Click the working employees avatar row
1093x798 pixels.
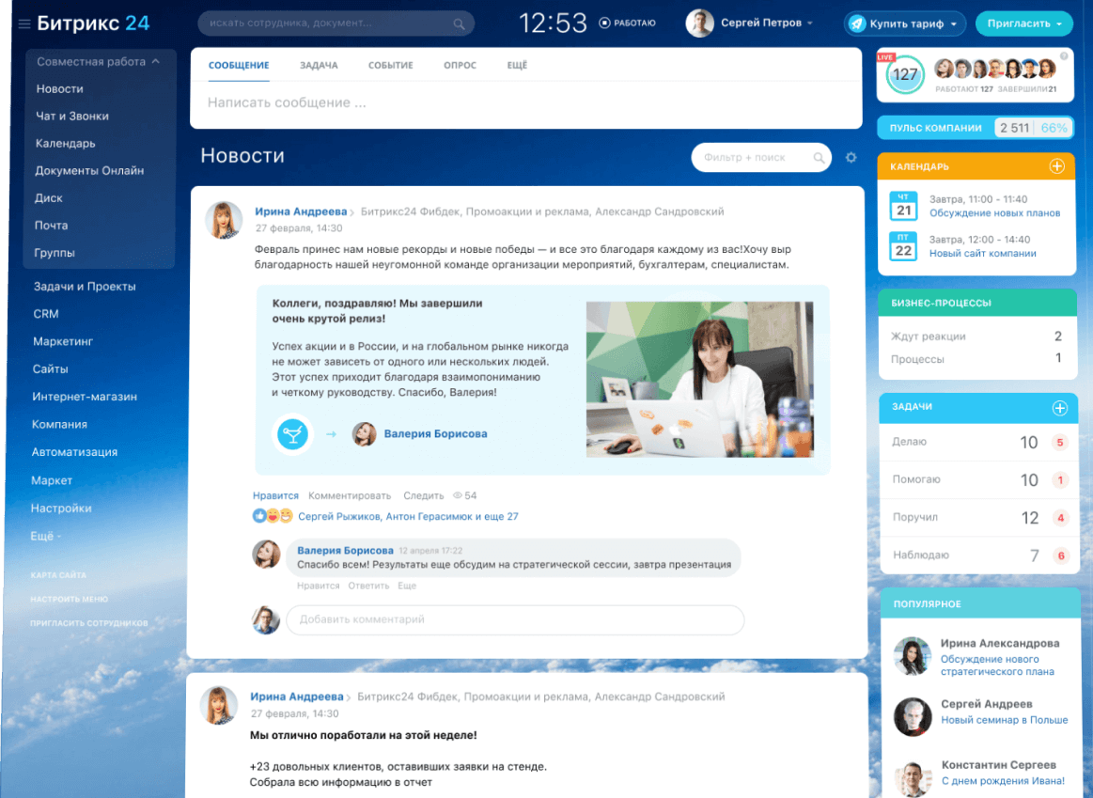coord(994,69)
